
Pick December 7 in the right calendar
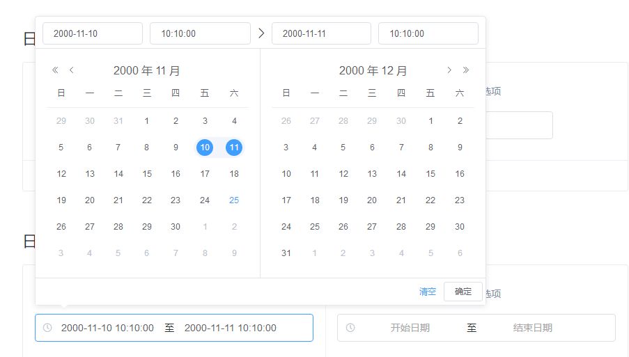click(x=401, y=148)
